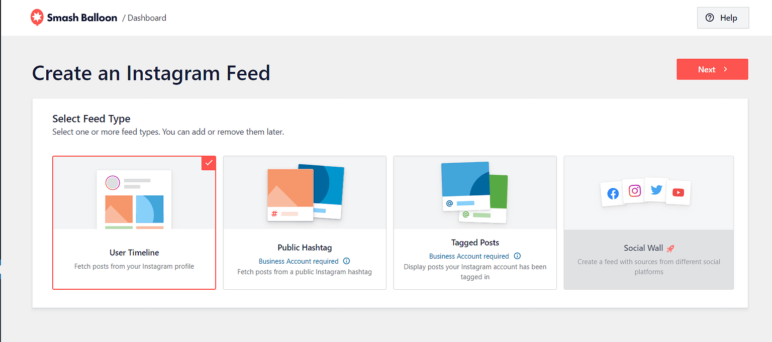This screenshot has height=342, width=772.
Task: Click the Next button
Action: point(712,69)
